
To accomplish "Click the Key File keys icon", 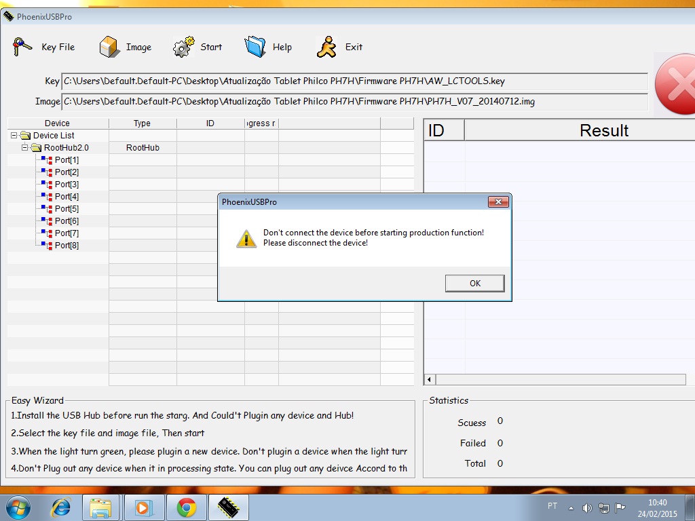I will [22, 47].
